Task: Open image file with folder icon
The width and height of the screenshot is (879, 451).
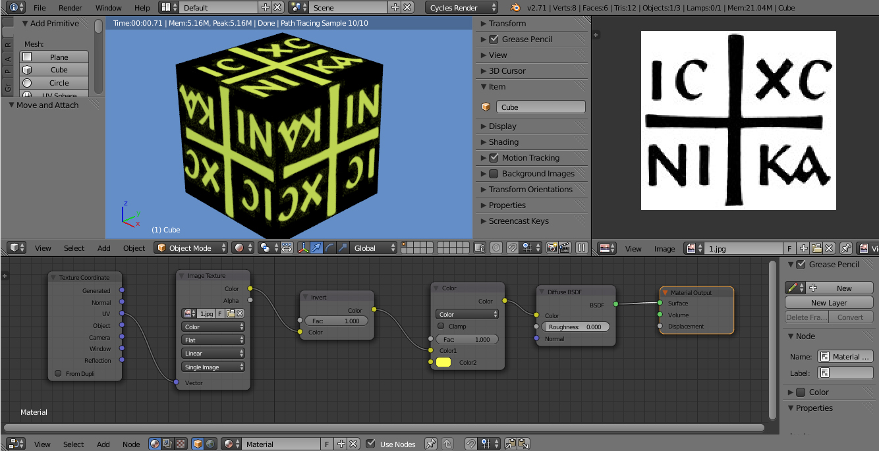Action: [x=816, y=248]
